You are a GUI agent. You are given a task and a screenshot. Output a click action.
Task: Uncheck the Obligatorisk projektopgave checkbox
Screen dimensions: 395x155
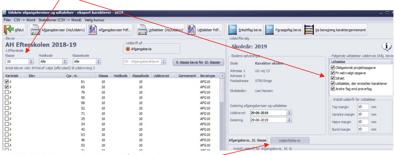tap(333, 68)
